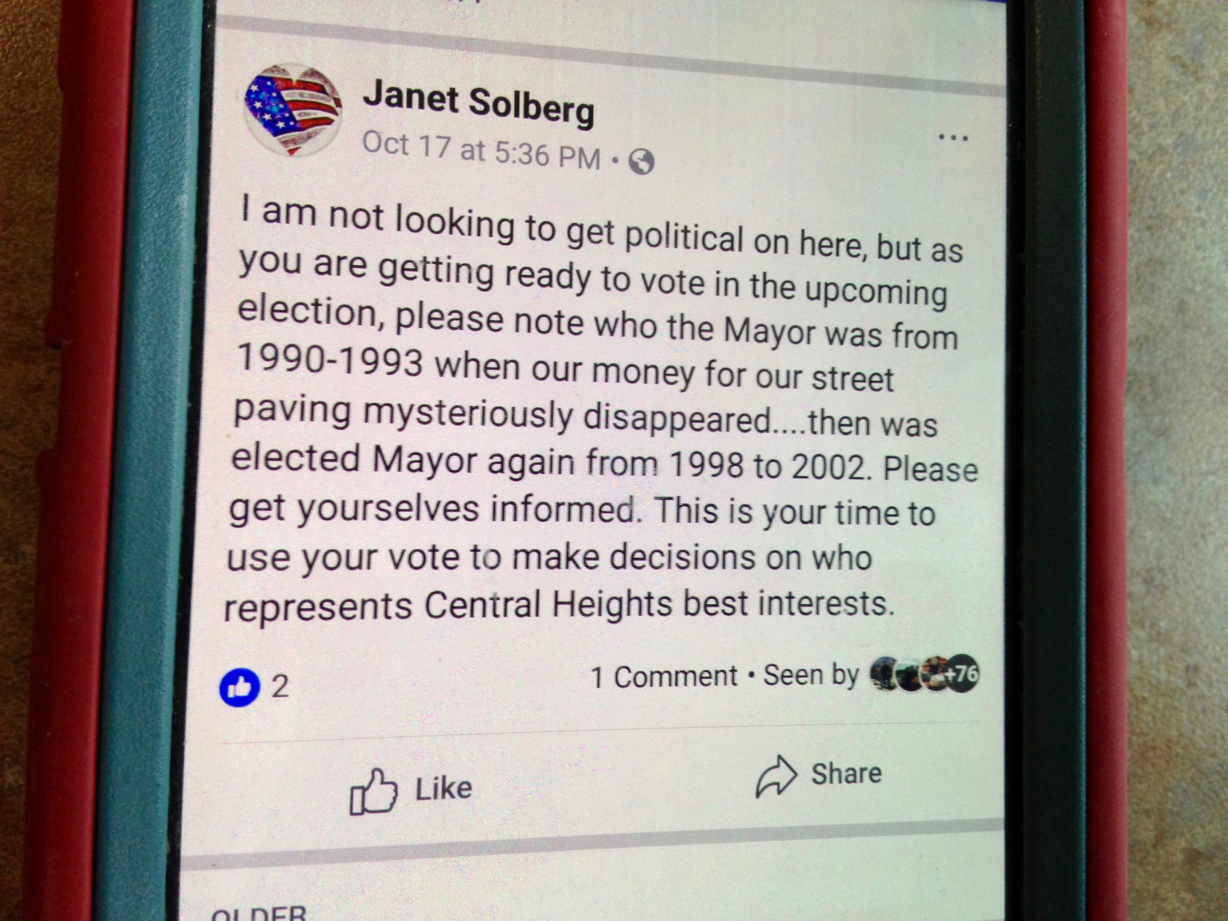Viewport: 1228px width, 921px height.
Task: View the 2 reactions count
Action: (280, 686)
